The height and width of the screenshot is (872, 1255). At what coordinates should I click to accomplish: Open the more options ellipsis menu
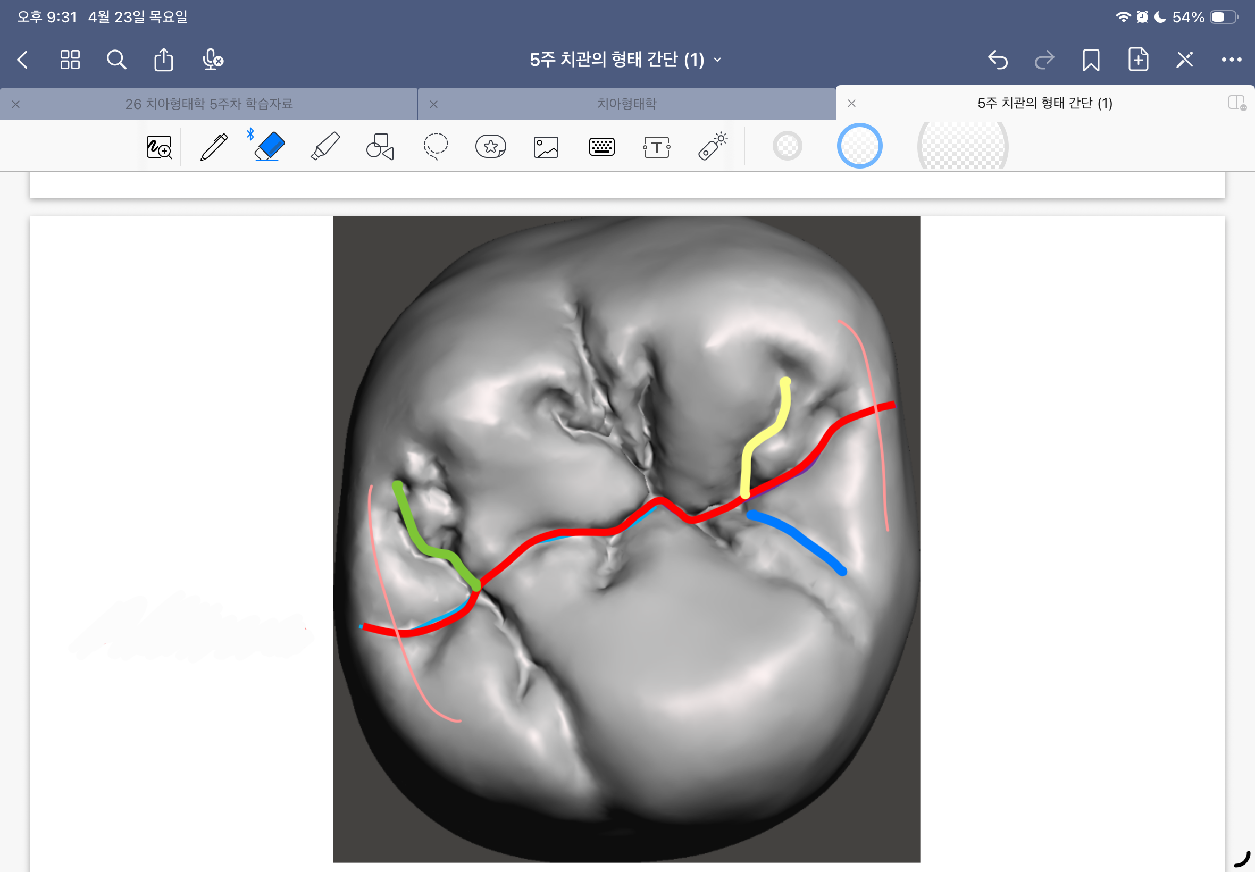pyautogui.click(x=1231, y=60)
